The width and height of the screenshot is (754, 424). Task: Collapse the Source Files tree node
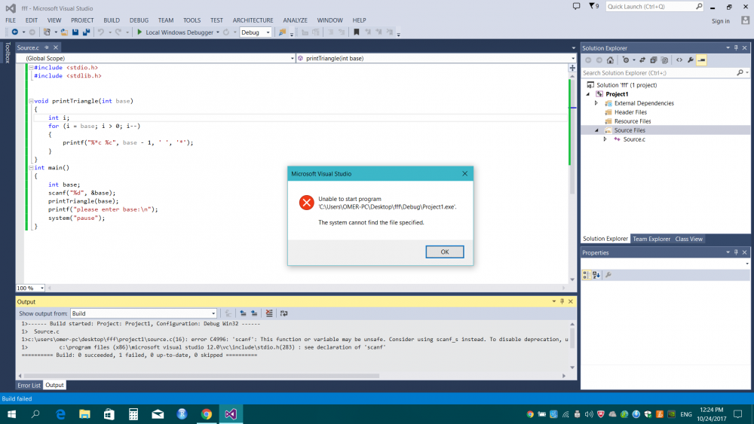tap(596, 130)
